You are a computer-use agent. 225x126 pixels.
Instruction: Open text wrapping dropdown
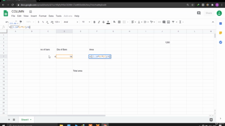(146, 22)
